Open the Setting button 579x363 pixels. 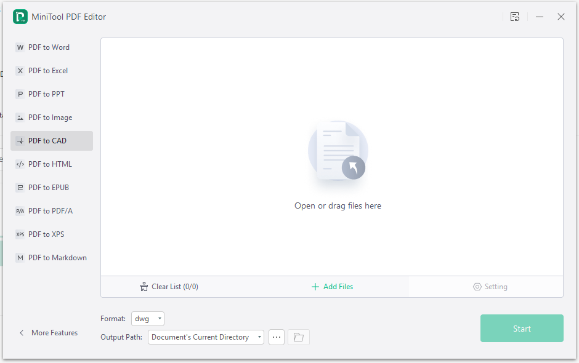(490, 287)
